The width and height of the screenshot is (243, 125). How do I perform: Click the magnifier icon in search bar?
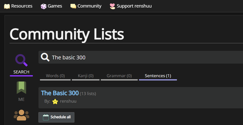tap(45, 57)
